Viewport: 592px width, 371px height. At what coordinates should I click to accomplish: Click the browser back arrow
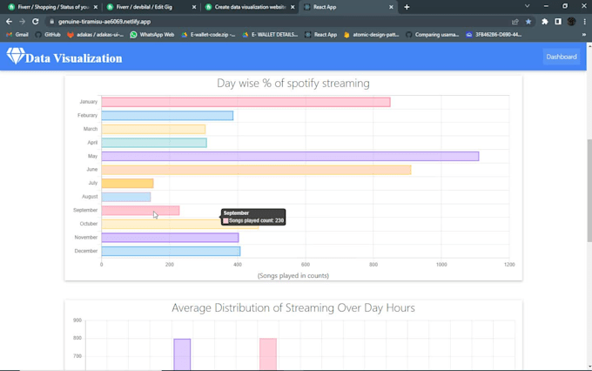(x=9, y=22)
